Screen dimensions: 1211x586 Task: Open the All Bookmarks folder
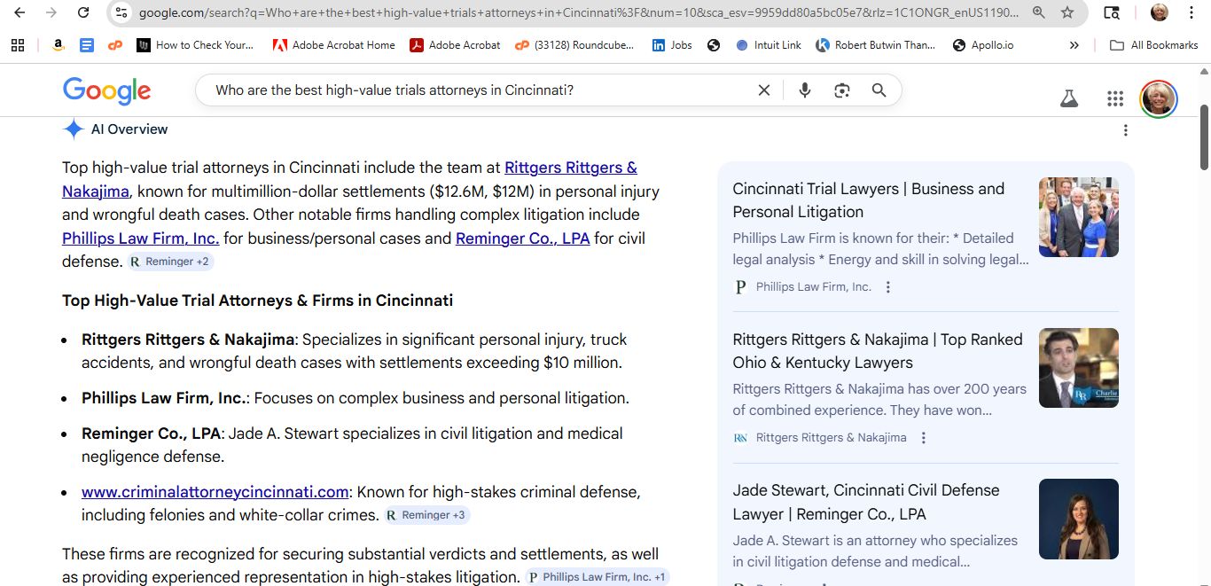coord(1154,45)
